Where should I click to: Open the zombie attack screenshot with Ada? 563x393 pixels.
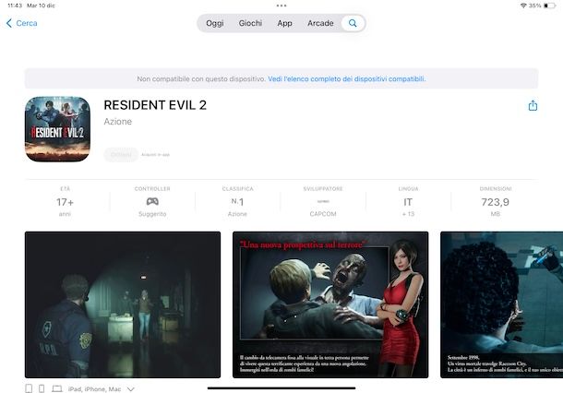click(330, 304)
